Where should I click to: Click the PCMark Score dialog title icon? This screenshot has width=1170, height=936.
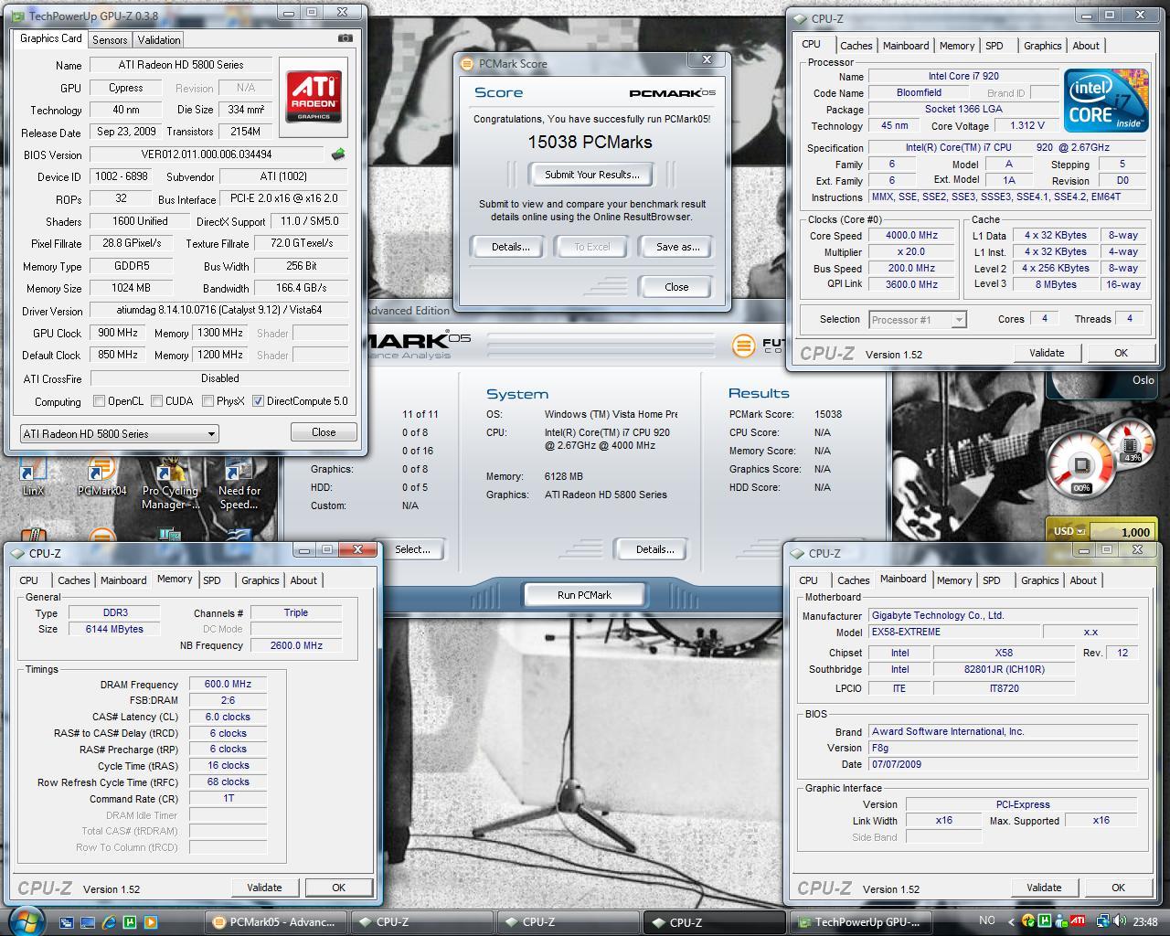[x=467, y=64]
